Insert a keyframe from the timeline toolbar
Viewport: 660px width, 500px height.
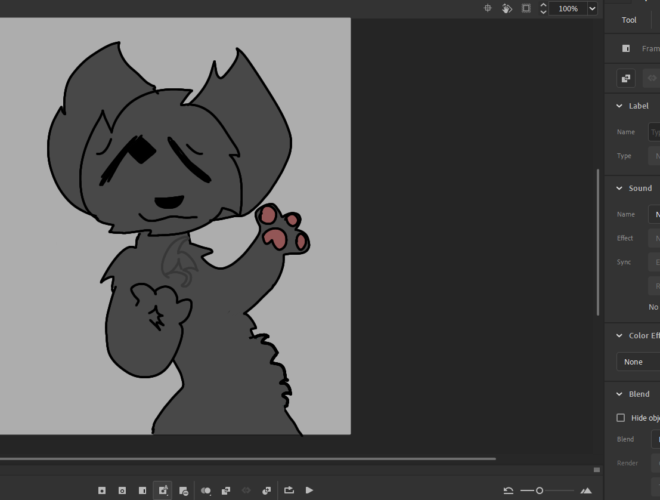(x=102, y=490)
